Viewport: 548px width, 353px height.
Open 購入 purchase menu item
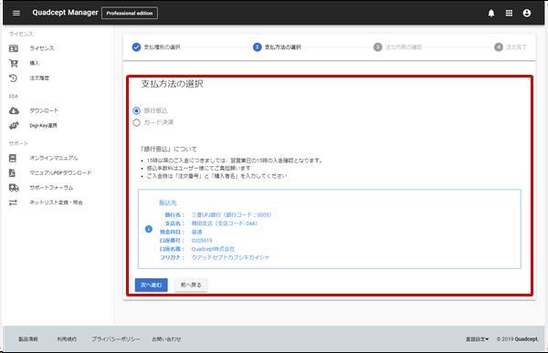35,63
